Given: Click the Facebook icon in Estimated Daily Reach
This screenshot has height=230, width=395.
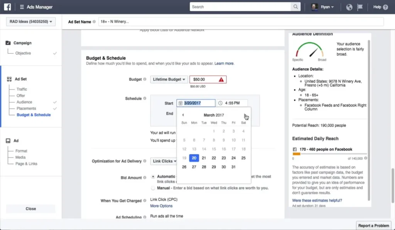Looking at the screenshot, I should 295,149.
